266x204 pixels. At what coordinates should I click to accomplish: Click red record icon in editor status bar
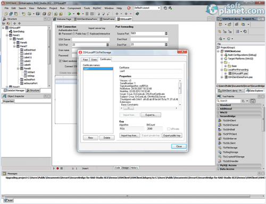pyautogui.click(x=57, y=168)
